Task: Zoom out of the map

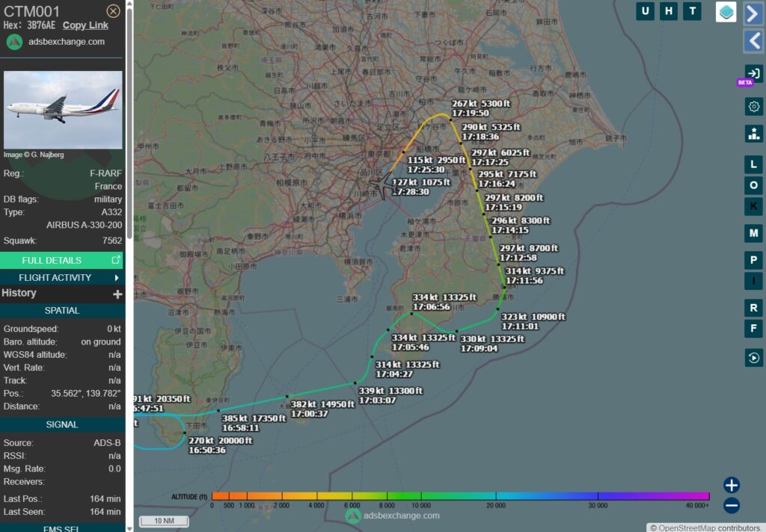Action: coord(732,506)
